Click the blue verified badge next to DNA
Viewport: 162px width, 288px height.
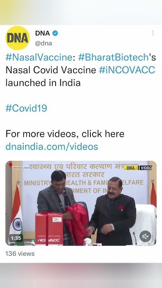pos(55,33)
